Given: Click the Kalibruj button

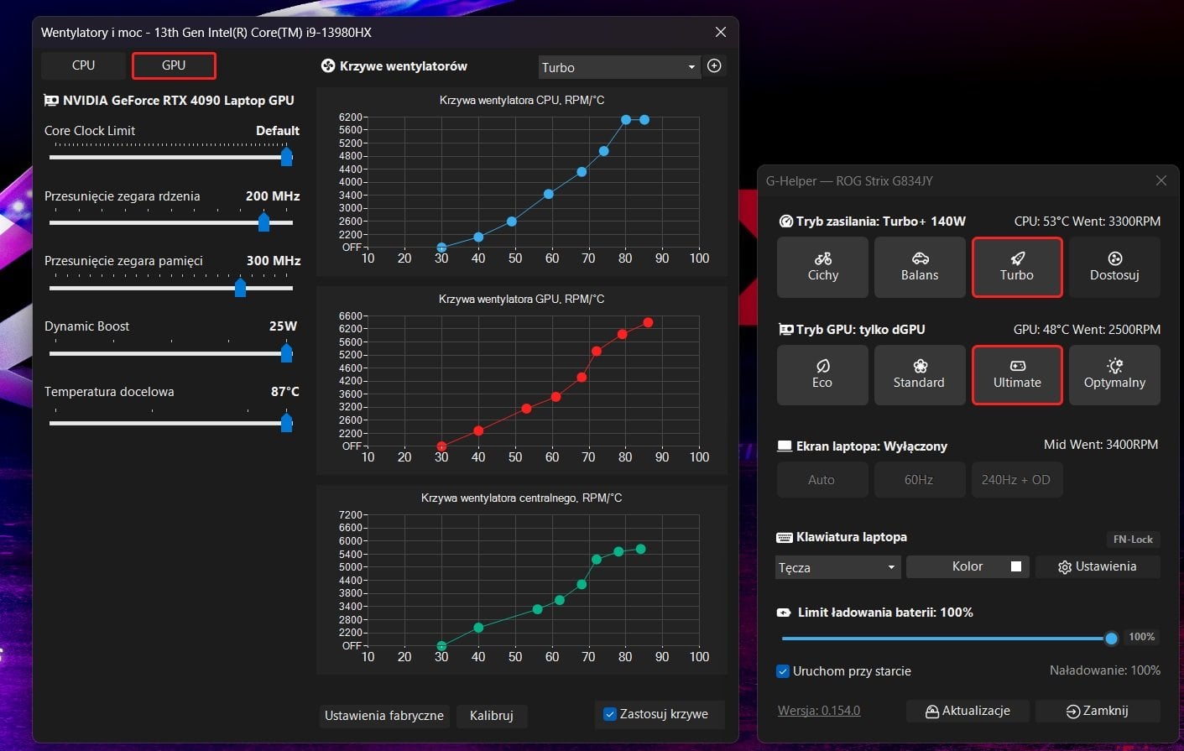Looking at the screenshot, I should [x=492, y=716].
